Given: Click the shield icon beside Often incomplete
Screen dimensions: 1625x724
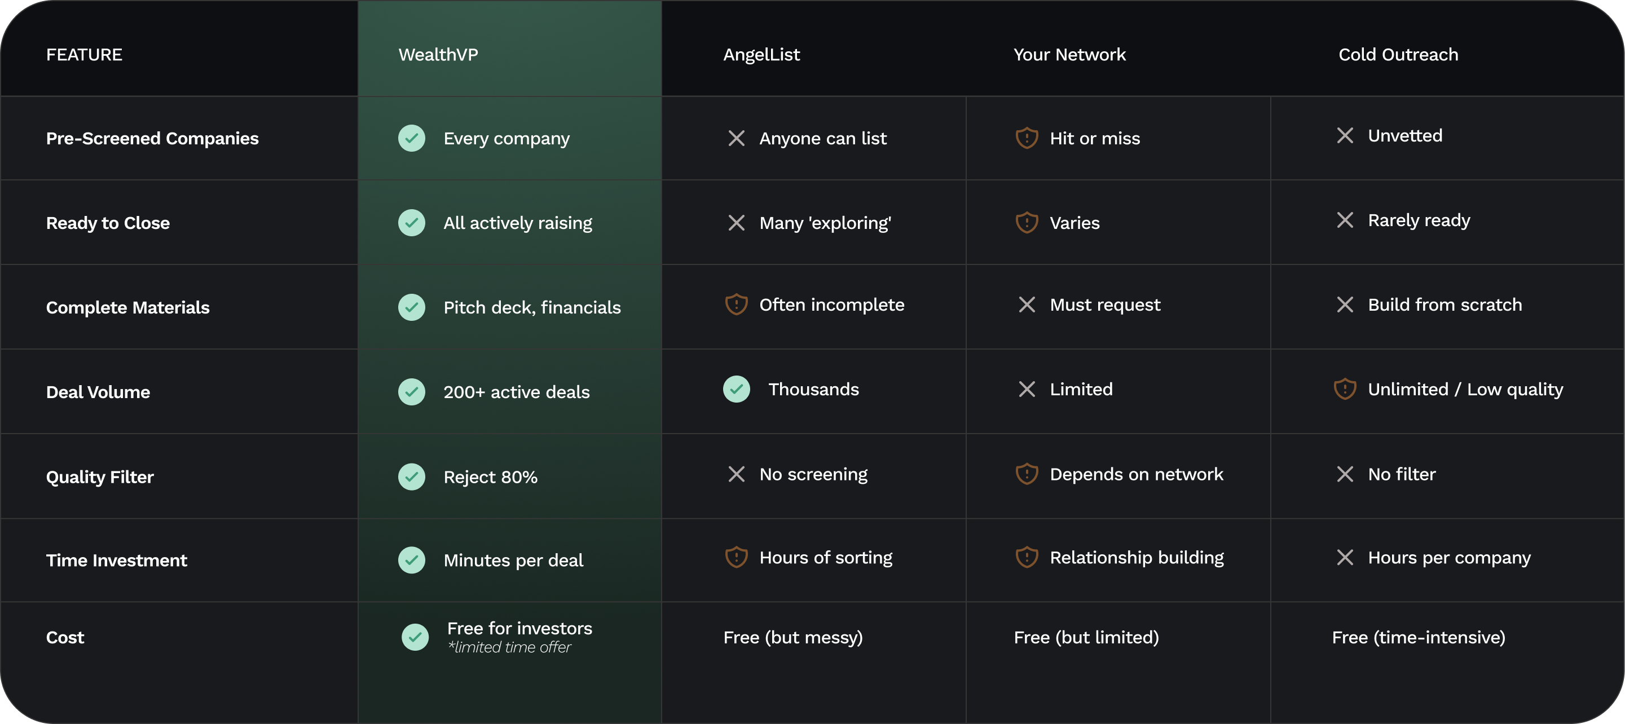Looking at the screenshot, I should pyautogui.click(x=736, y=304).
